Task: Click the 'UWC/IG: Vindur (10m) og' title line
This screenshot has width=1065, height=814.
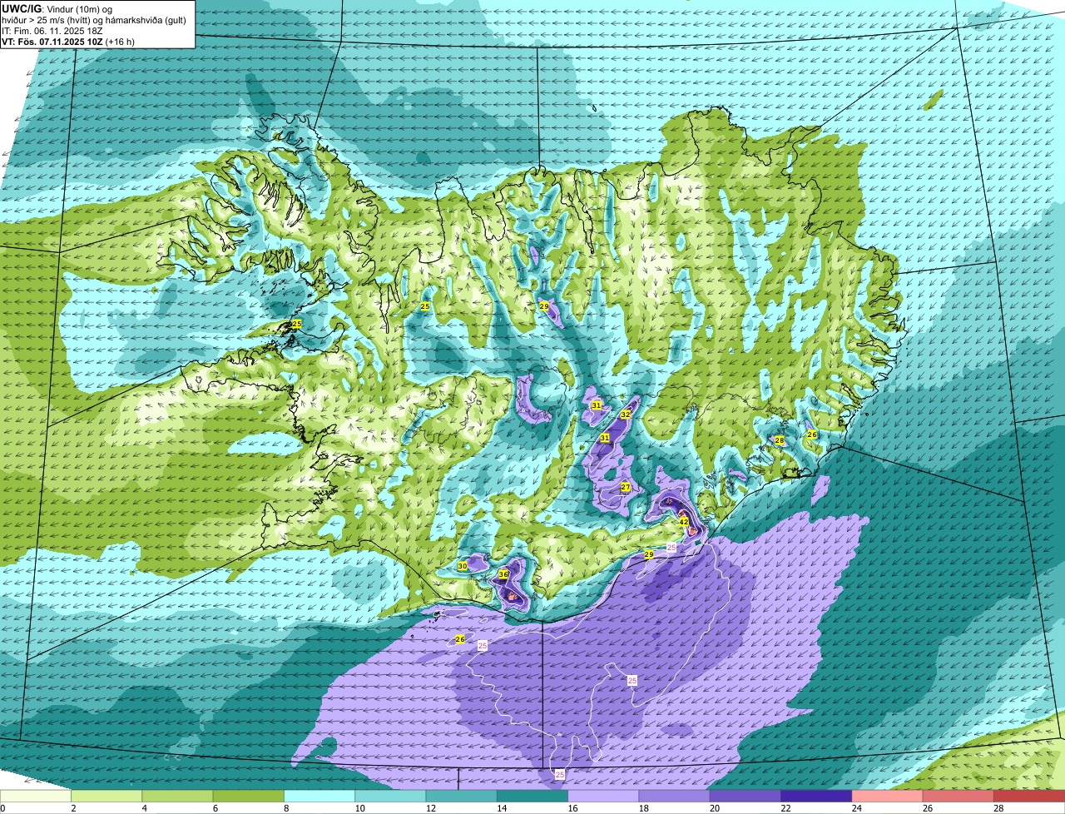Action: (x=57, y=8)
